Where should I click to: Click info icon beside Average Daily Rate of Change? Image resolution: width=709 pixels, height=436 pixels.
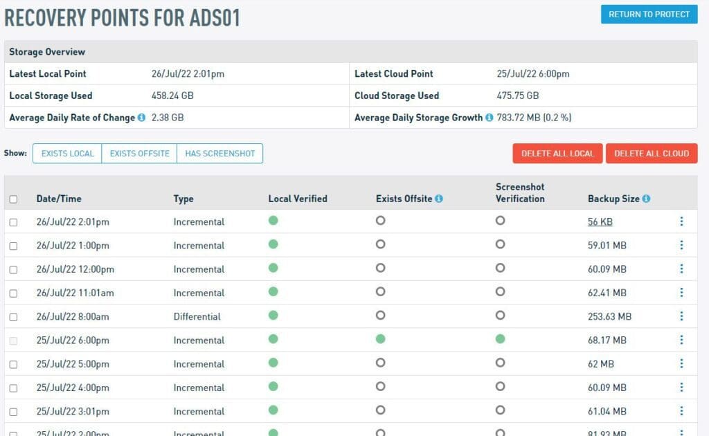coord(141,118)
